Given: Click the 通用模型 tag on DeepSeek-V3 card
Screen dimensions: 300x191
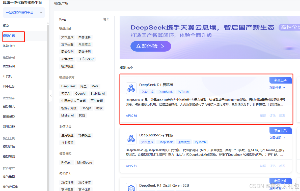Looking at the screenshot, I should click(184, 142).
